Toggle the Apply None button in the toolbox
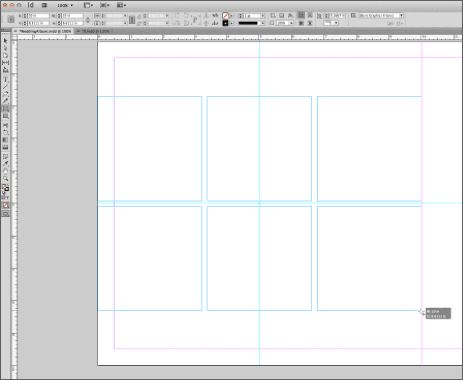Image resolution: width=463 pixels, height=380 pixels. point(6,205)
